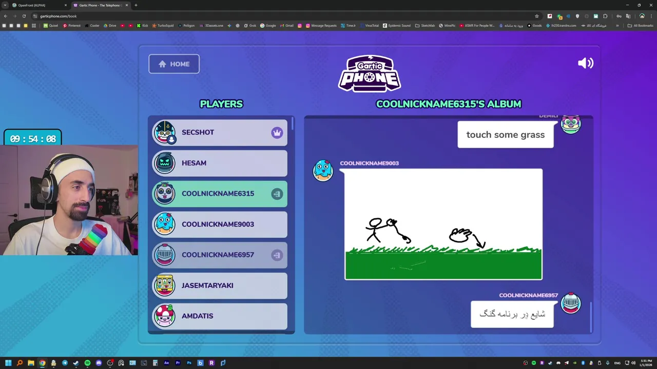Open VirusTotal bookmark

(369, 26)
